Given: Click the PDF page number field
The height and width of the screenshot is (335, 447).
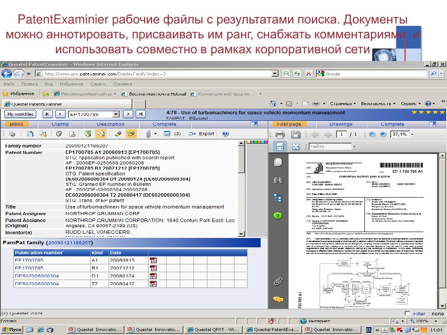Looking at the screenshot, I should pyautogui.click(x=341, y=134).
